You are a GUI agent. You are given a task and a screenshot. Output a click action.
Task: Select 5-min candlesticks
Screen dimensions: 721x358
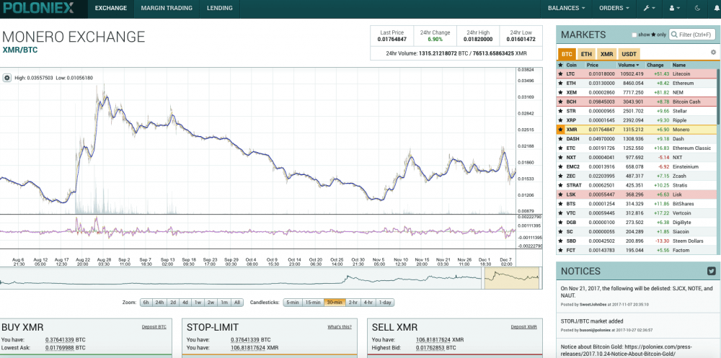(x=293, y=303)
